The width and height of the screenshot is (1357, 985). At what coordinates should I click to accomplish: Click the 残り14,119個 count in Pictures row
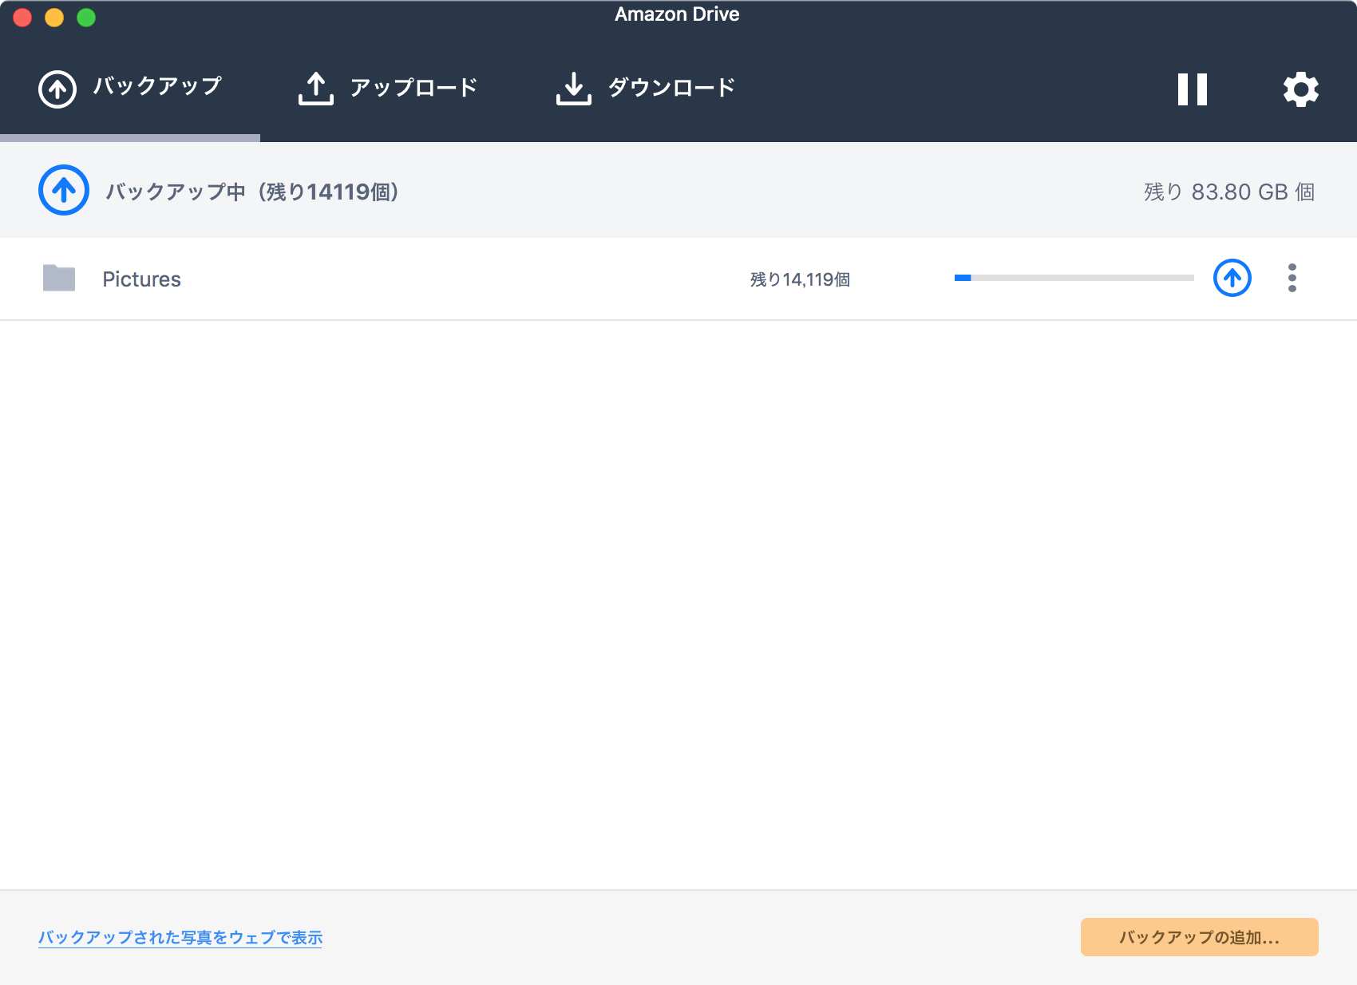coord(800,279)
